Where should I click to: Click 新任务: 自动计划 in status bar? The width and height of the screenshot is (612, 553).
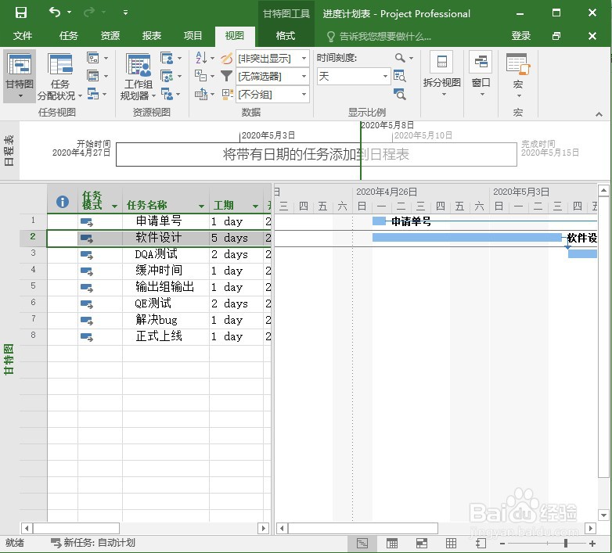point(93,543)
